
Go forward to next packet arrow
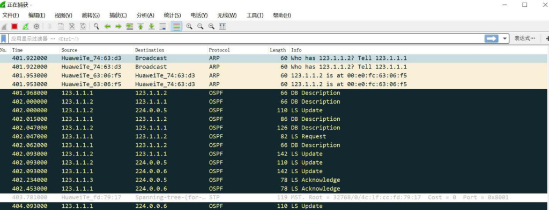(118, 27)
